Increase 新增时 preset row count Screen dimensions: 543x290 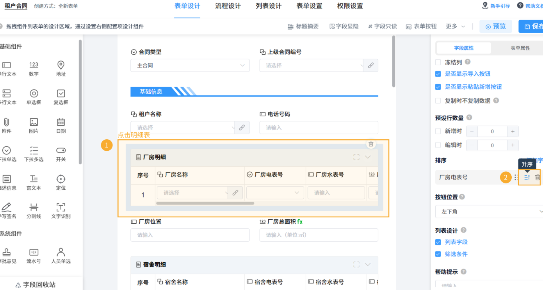[513, 131]
